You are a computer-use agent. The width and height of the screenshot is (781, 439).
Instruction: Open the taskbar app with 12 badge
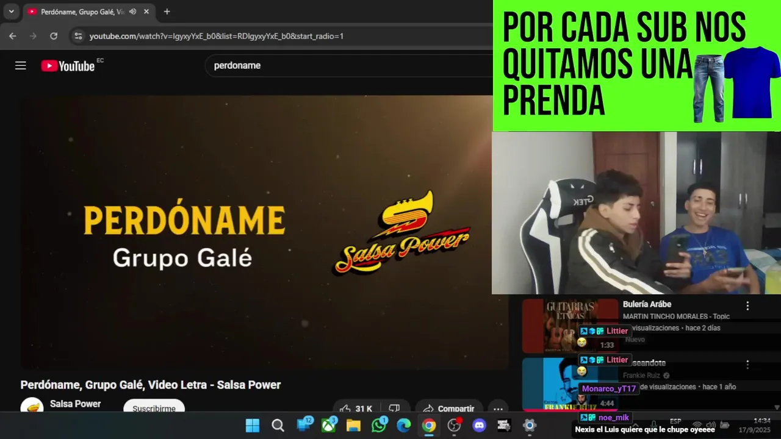point(304,425)
